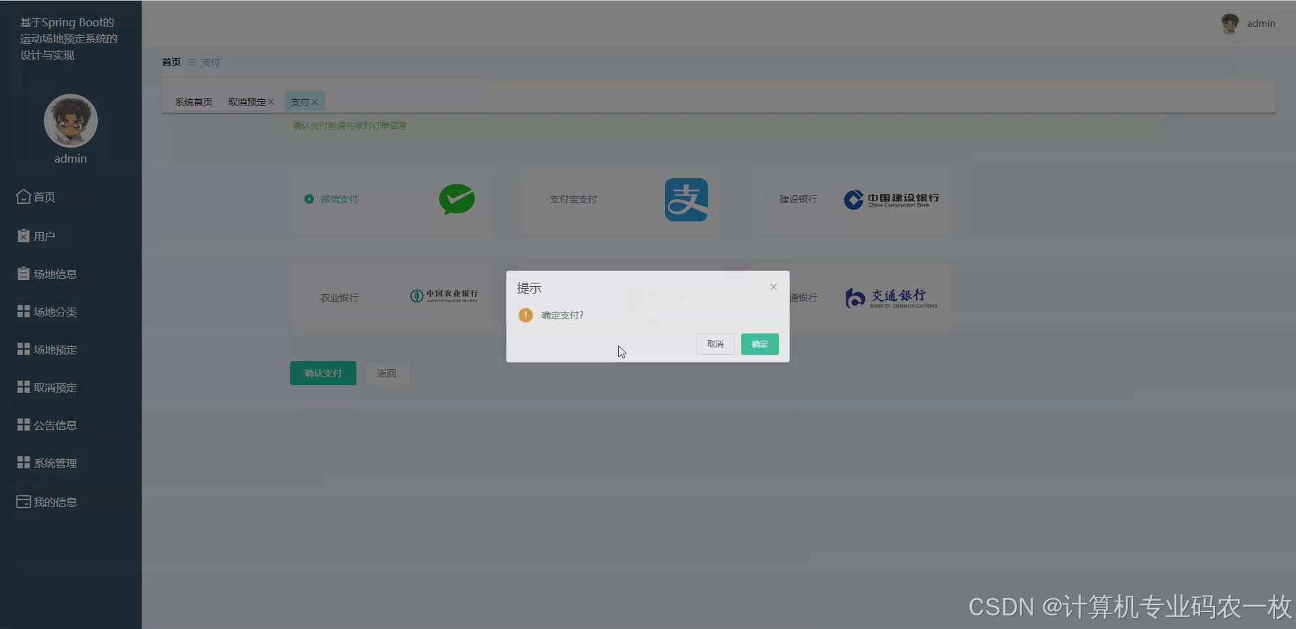The image size is (1296, 629).
Task: Close the 支付 tab
Action: [x=315, y=102]
